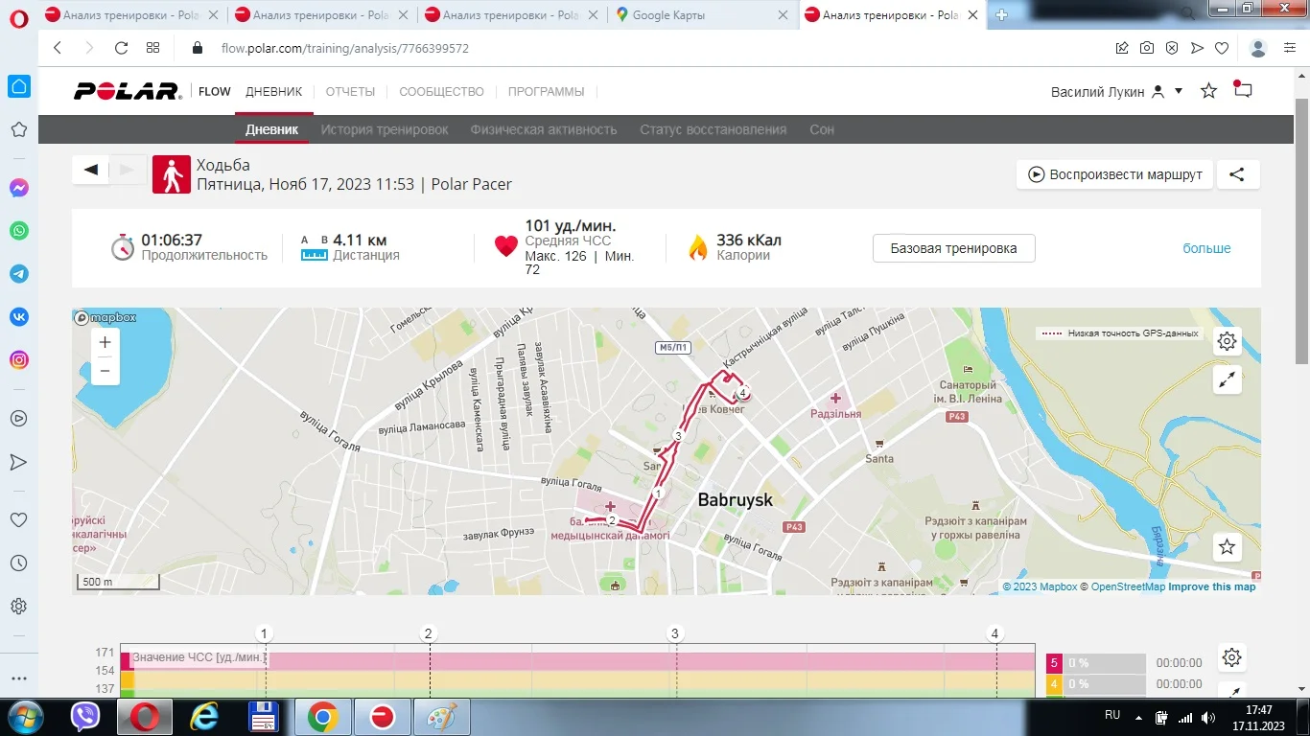Mark route as favorite star on map

tap(1227, 547)
